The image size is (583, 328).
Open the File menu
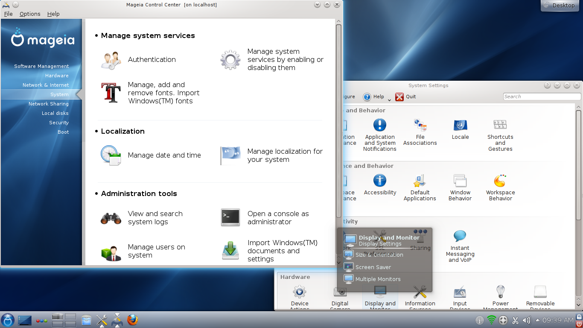coord(9,14)
